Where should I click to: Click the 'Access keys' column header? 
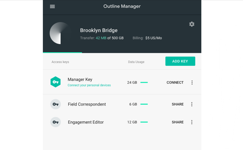click(60, 62)
